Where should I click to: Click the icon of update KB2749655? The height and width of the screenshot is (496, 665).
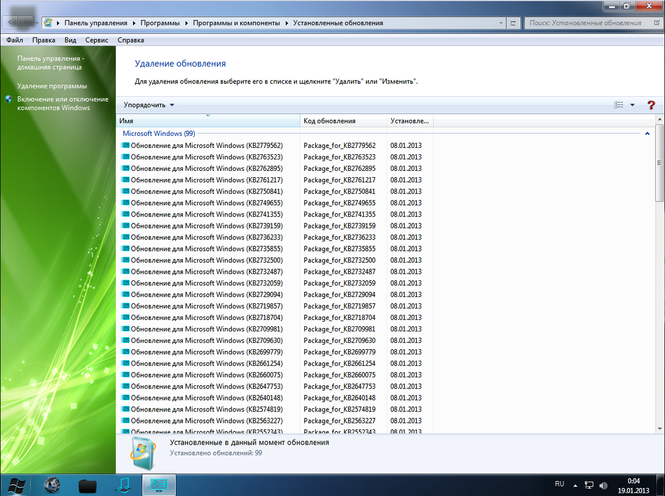126,203
